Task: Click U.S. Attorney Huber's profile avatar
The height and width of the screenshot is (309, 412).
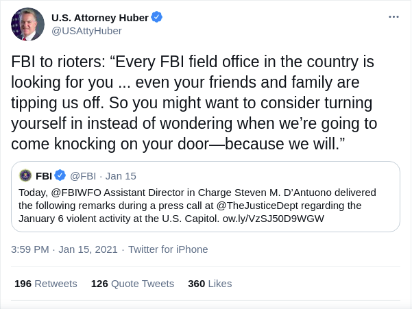Action: [x=28, y=24]
